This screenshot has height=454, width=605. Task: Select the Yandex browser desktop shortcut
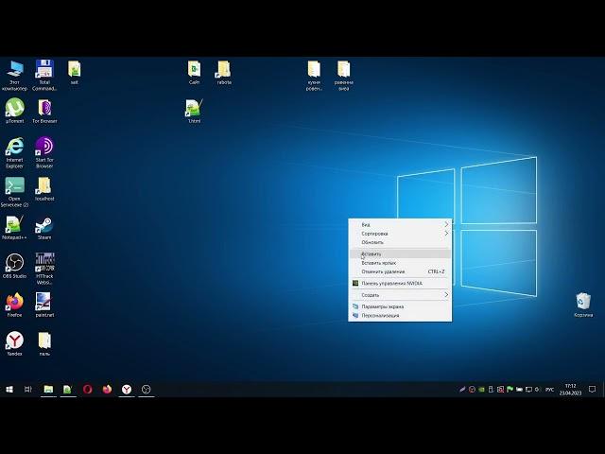[15, 343]
